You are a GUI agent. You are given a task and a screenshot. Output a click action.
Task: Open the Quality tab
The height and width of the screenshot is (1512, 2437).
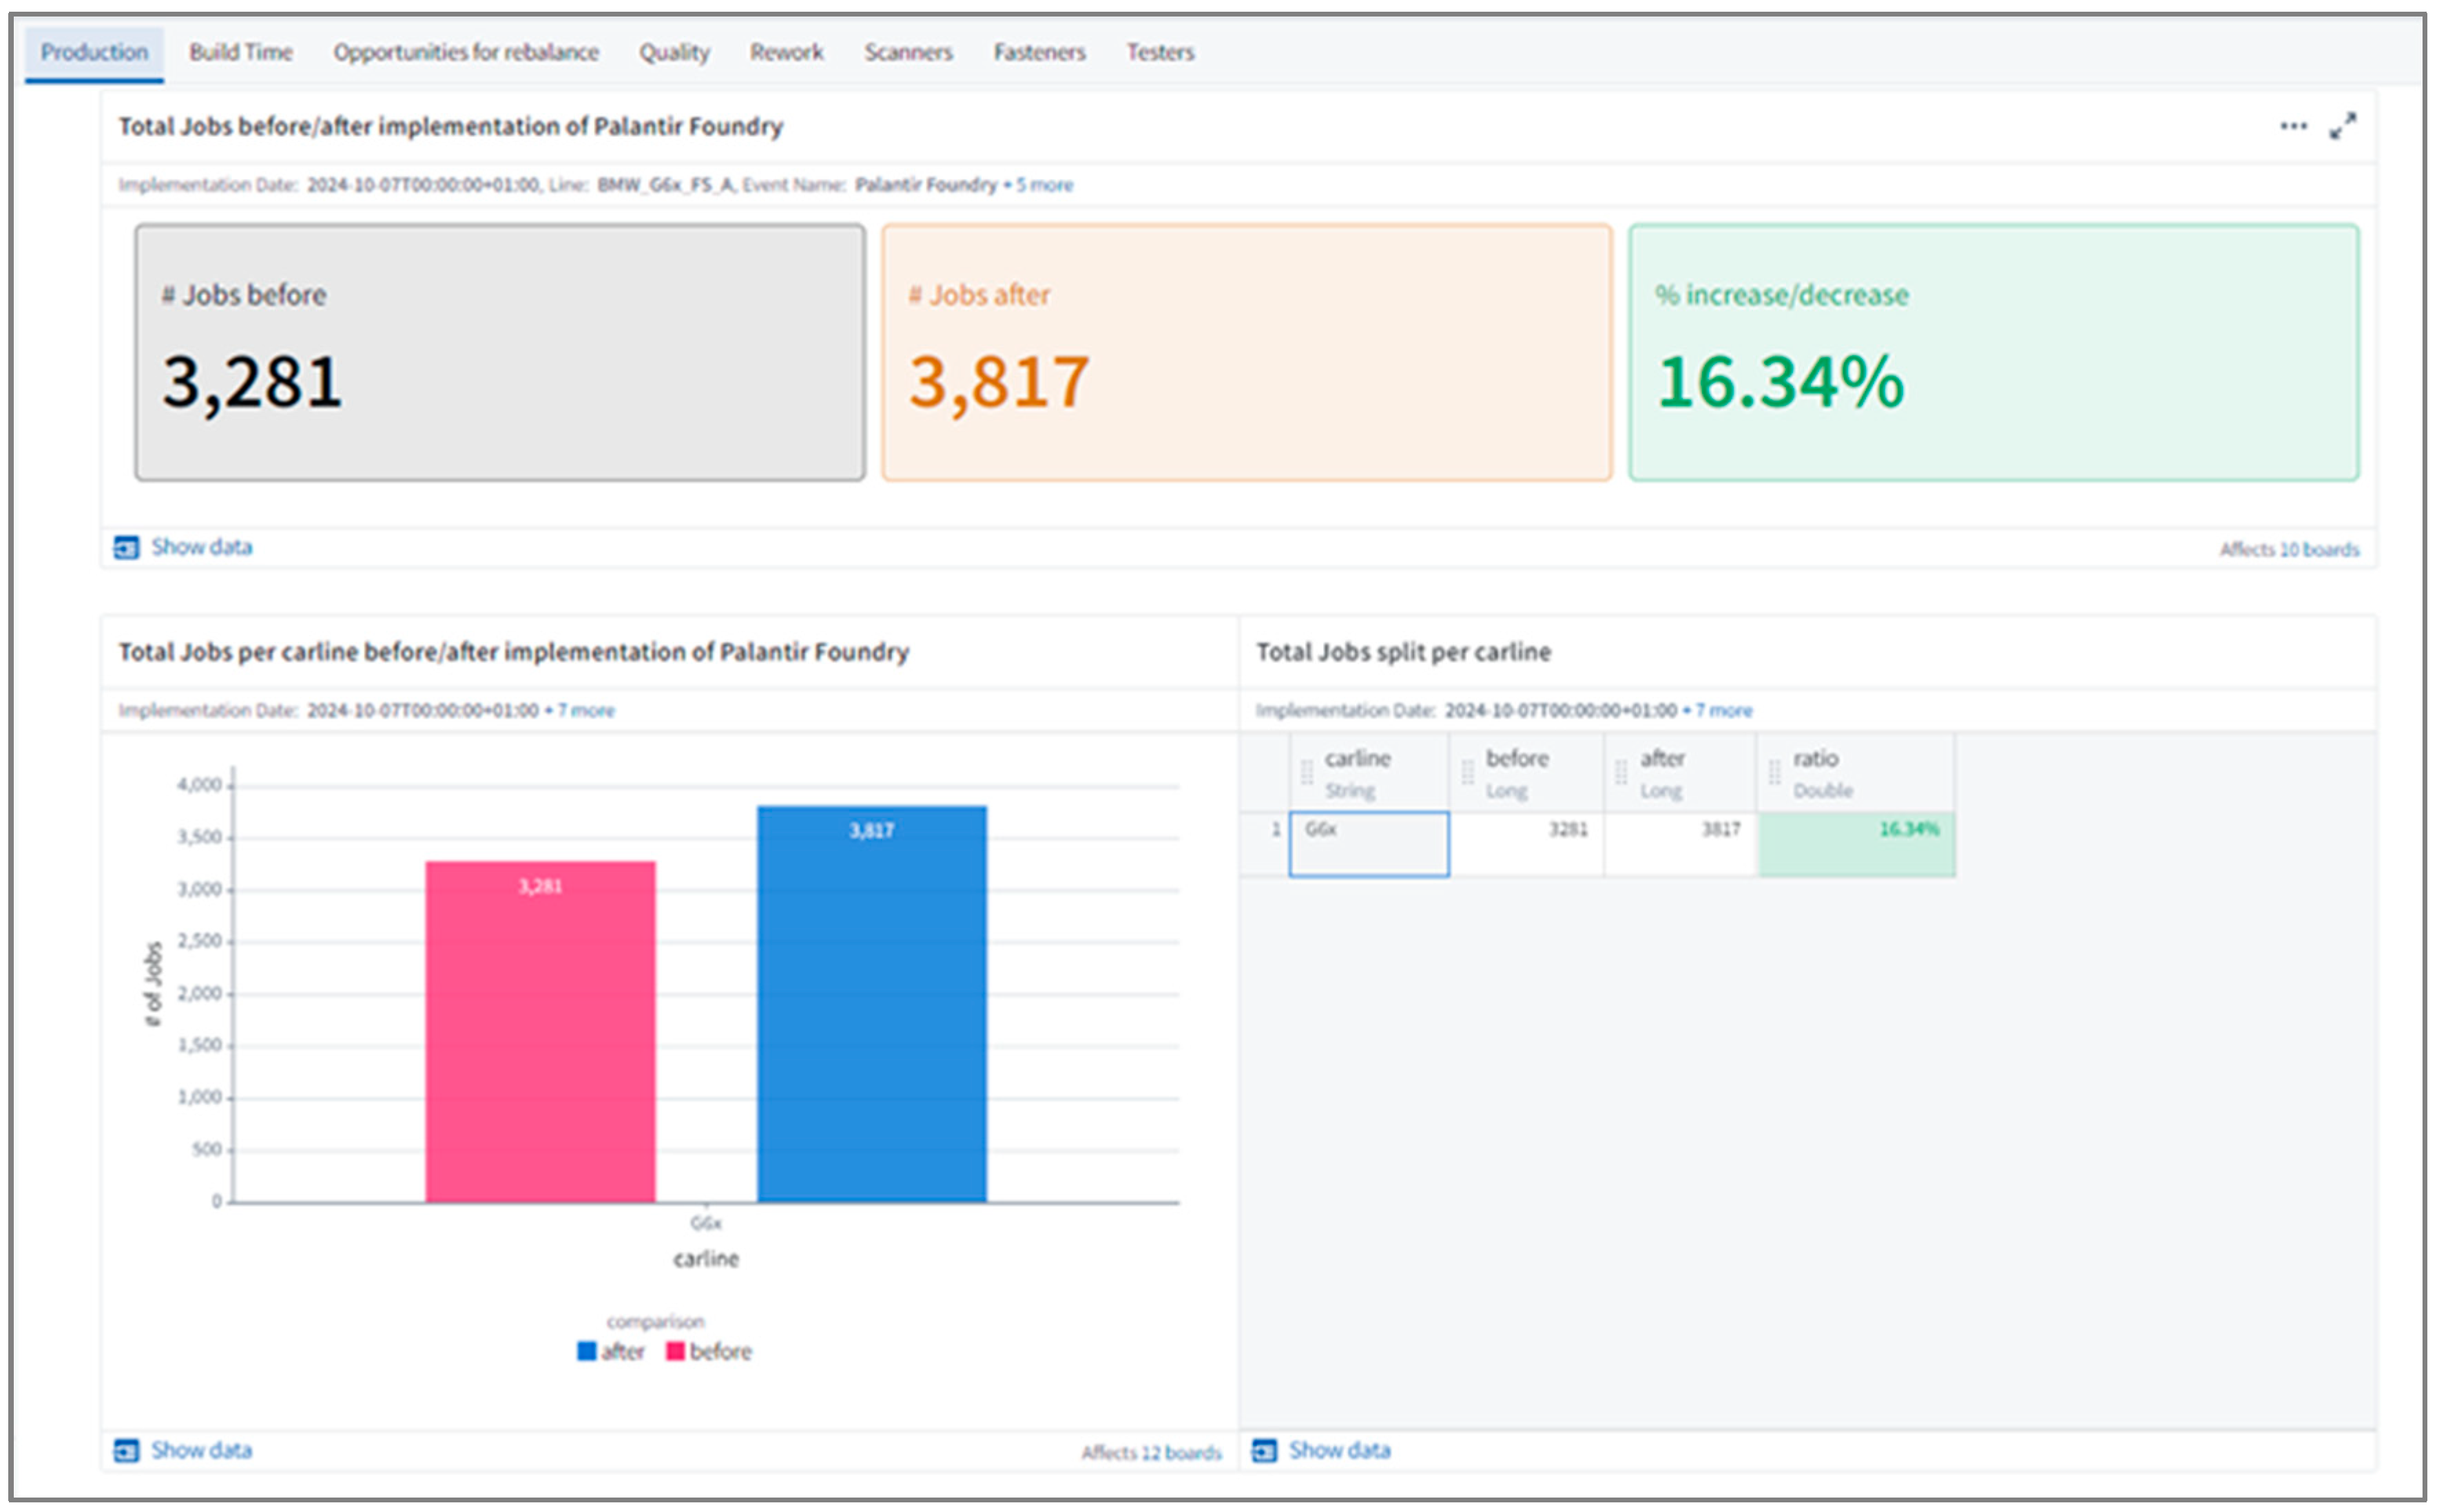click(674, 52)
